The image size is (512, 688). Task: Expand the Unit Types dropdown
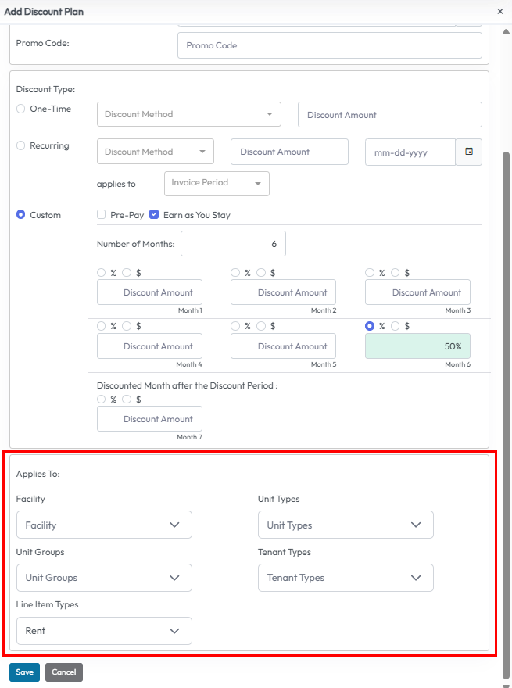(x=346, y=525)
